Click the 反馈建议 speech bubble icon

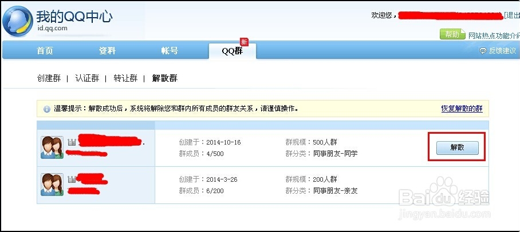coord(483,51)
